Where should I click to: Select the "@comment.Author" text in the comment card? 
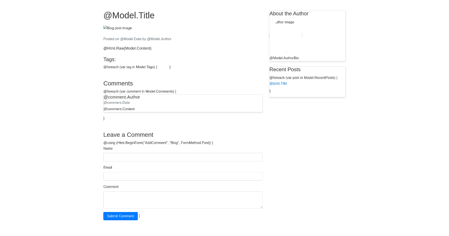[122, 97]
